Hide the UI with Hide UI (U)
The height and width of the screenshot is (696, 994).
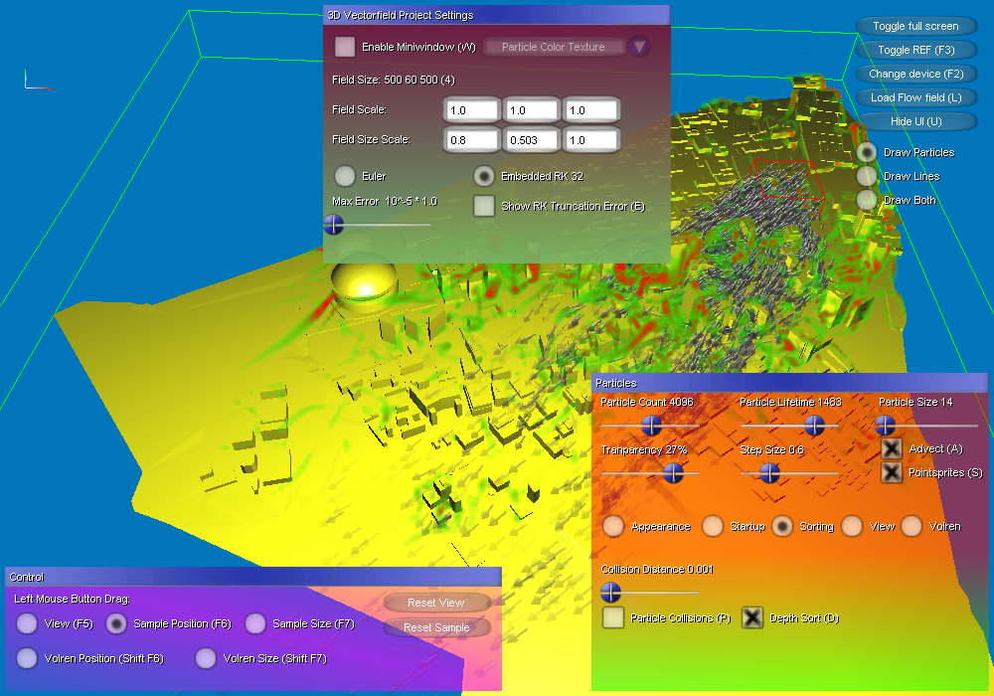coord(915,121)
